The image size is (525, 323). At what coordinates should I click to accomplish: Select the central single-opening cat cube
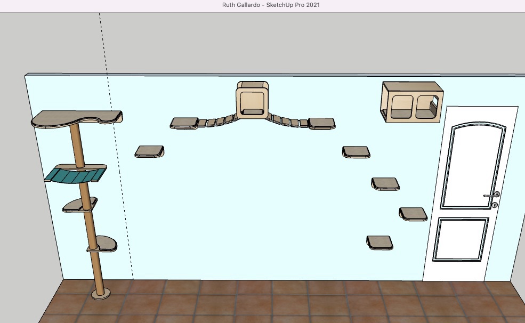[253, 100]
